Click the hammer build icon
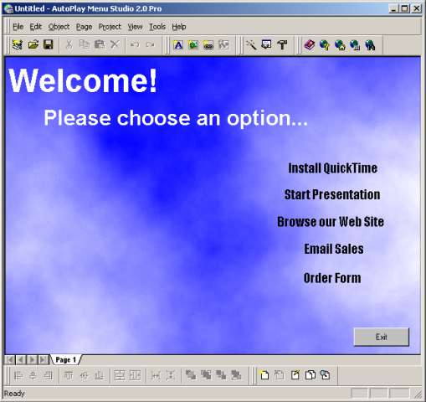This screenshot has height=402, width=426. point(282,44)
